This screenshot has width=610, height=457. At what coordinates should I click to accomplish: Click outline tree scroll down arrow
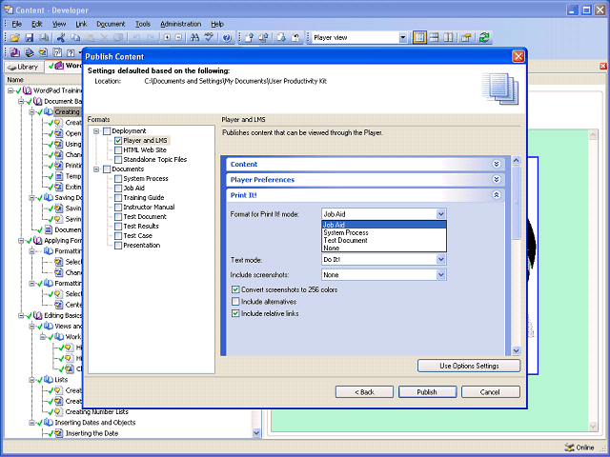[256, 433]
